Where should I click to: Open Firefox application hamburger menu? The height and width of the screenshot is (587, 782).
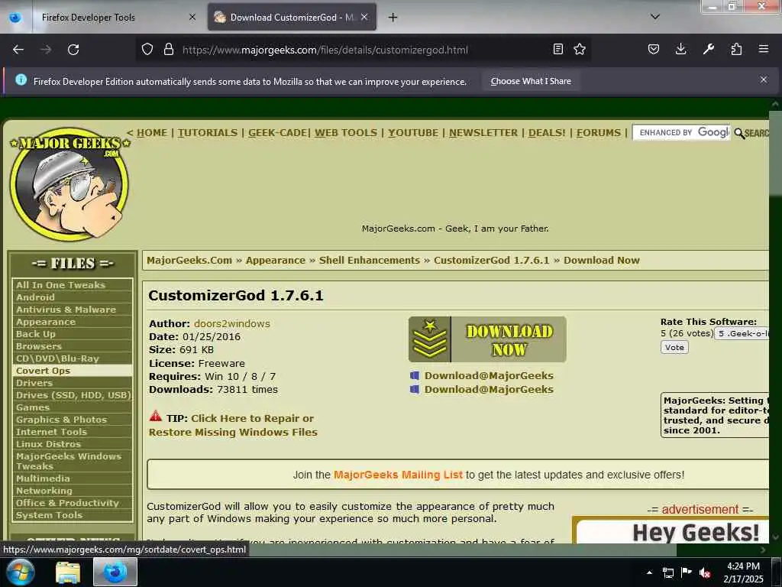(x=764, y=49)
